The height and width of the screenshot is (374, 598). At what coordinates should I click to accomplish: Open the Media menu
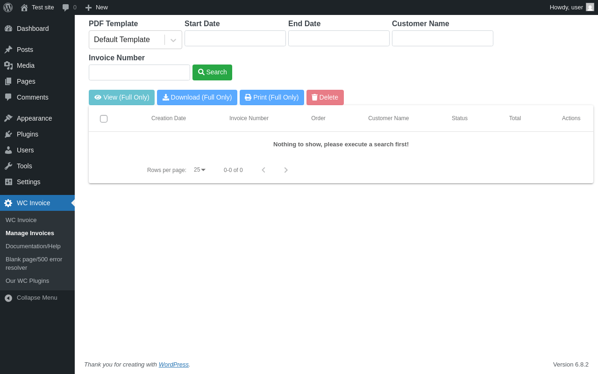click(x=37, y=65)
